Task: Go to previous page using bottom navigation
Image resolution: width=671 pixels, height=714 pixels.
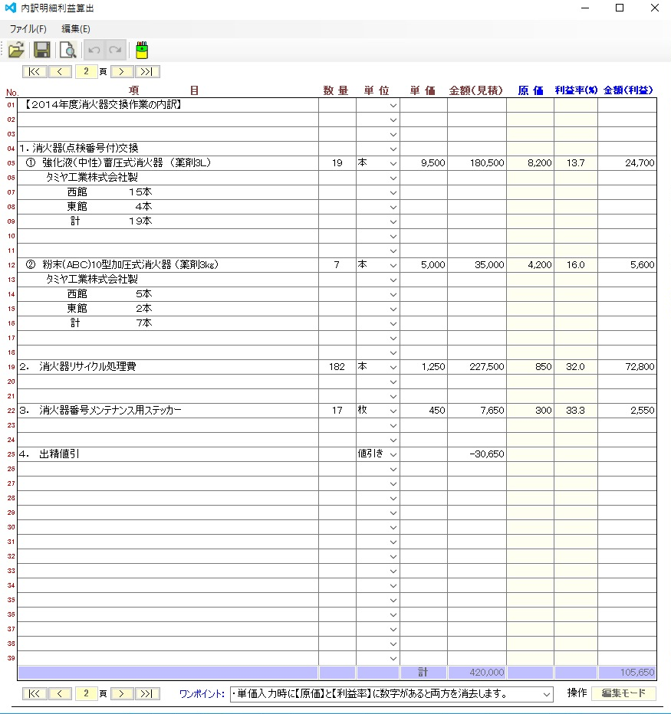Action: click(60, 693)
